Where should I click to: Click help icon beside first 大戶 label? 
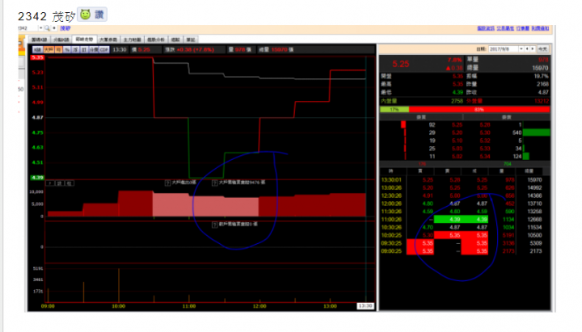pyautogui.click(x=167, y=183)
